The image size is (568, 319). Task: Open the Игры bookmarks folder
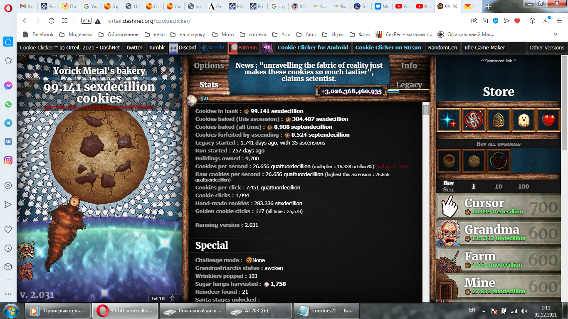pos(333,34)
